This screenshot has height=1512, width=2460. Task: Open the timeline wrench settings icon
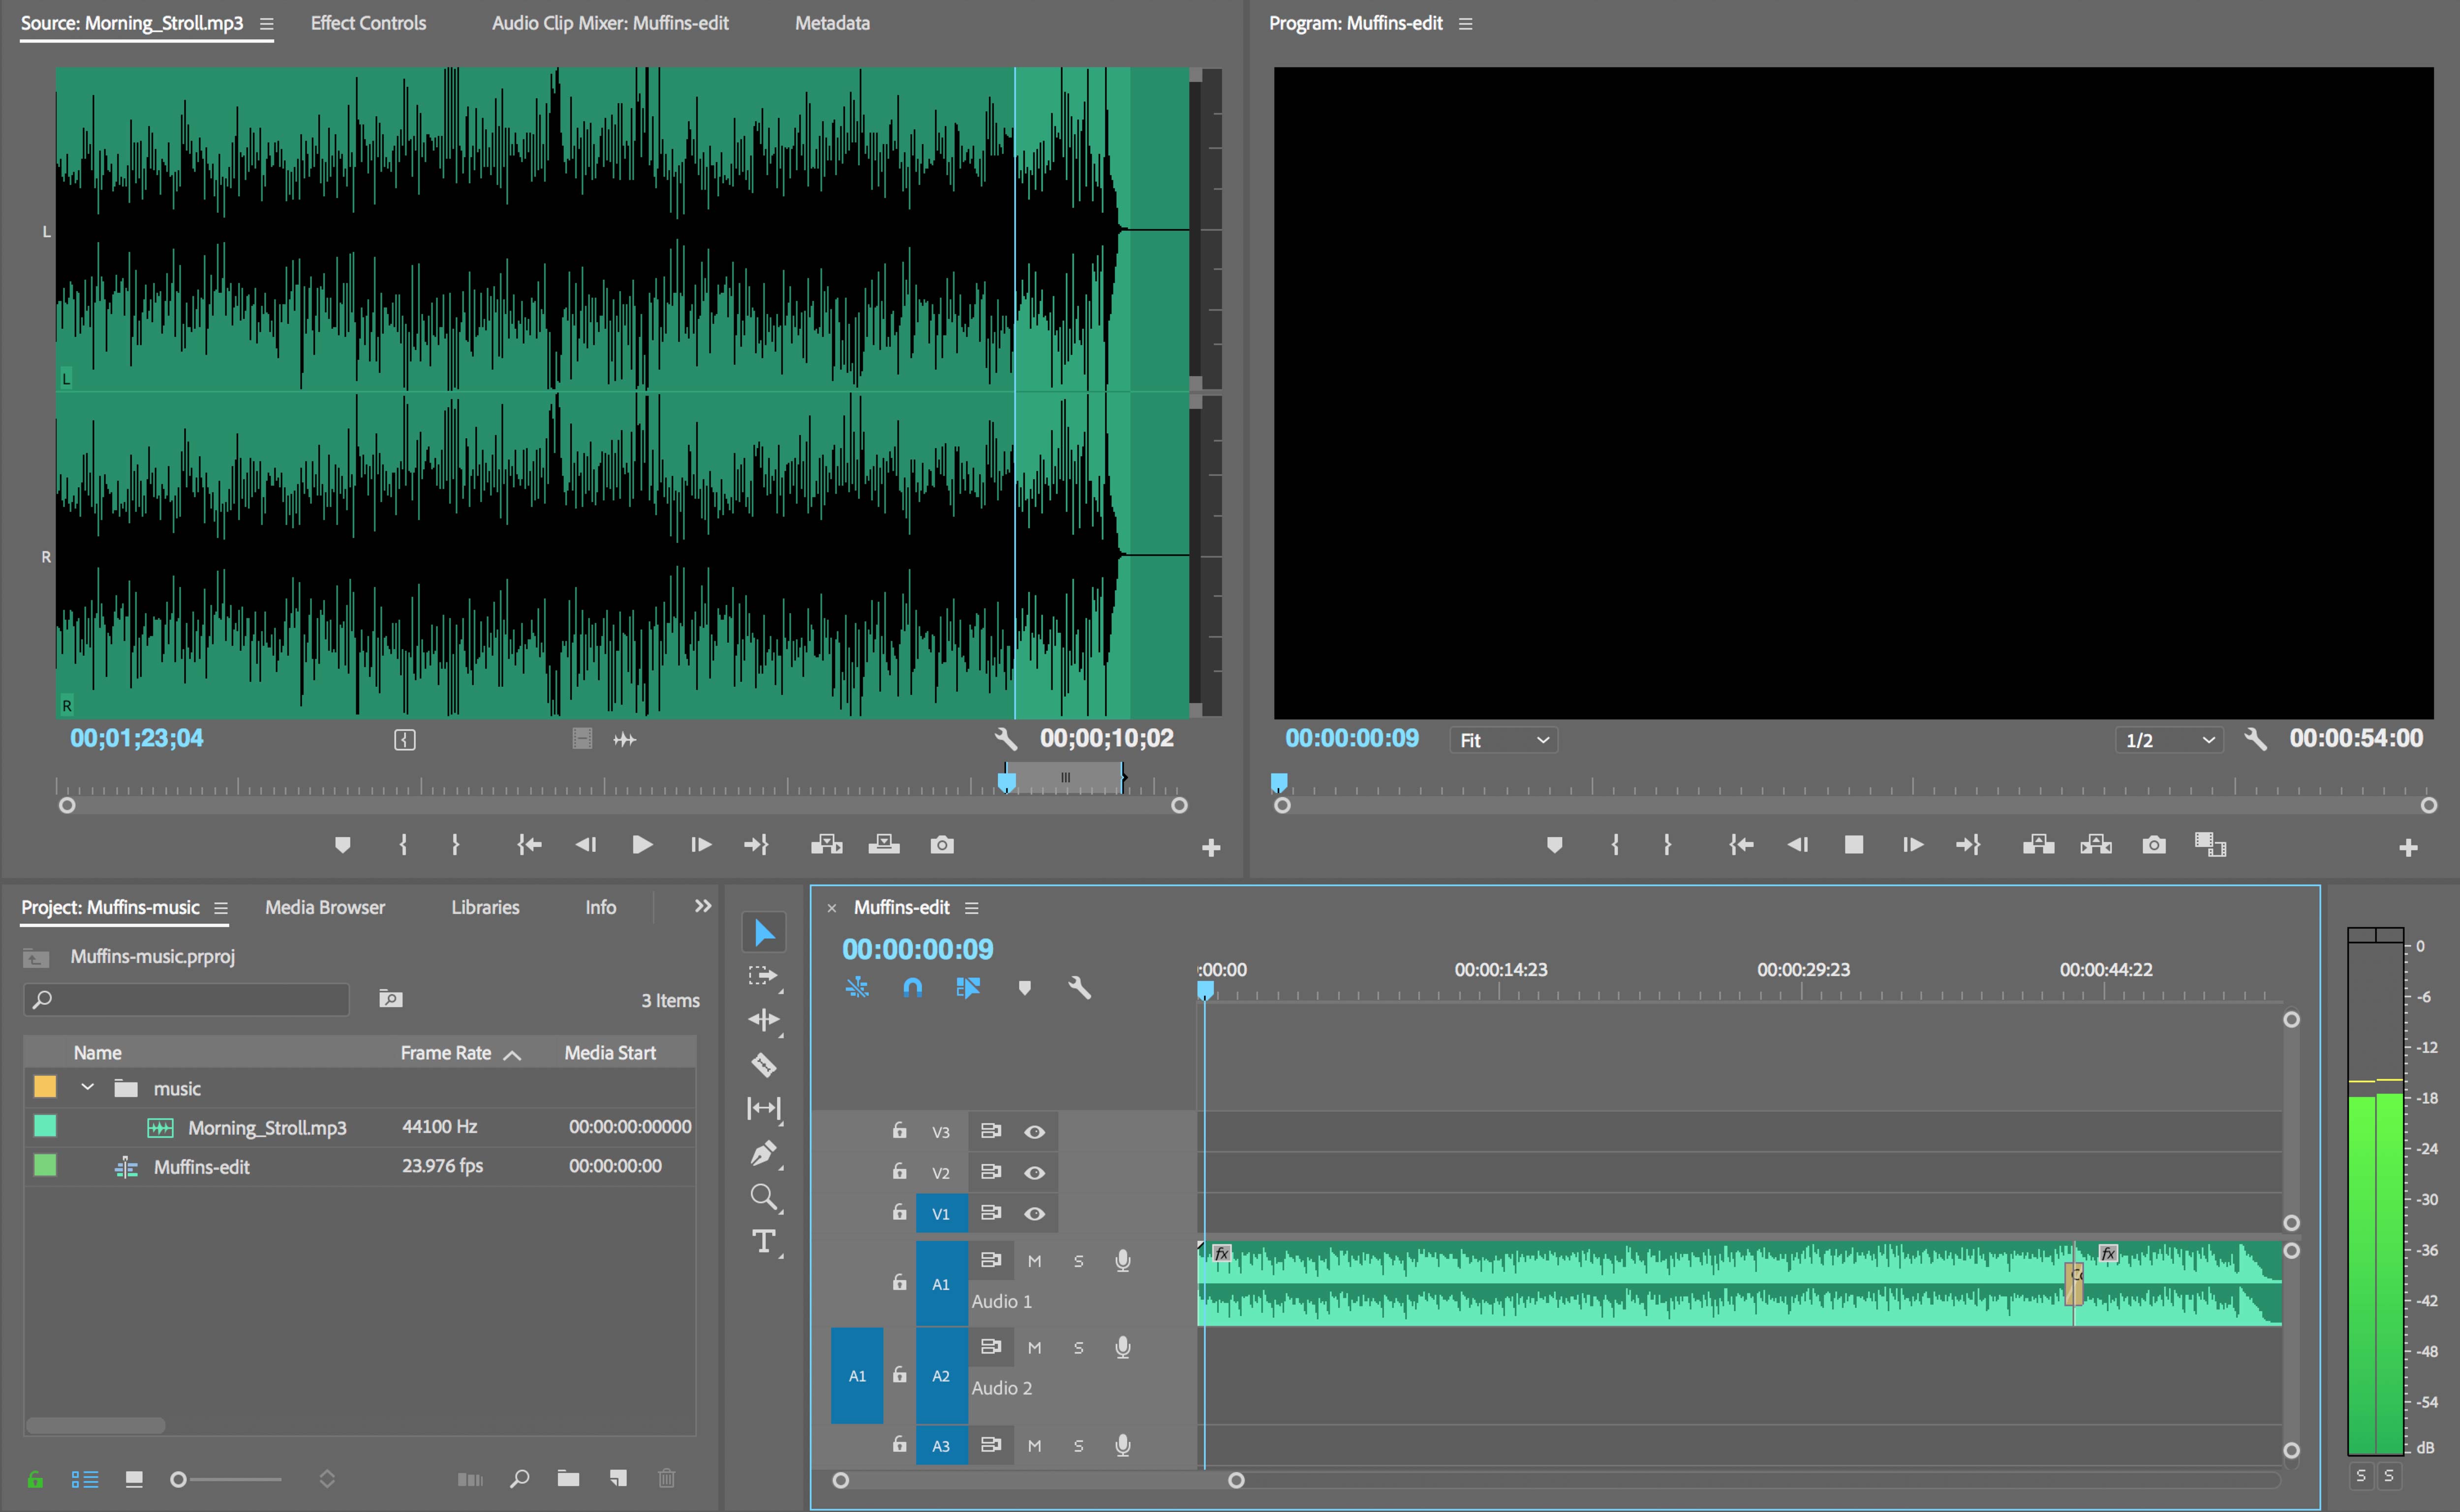pos(1079,988)
